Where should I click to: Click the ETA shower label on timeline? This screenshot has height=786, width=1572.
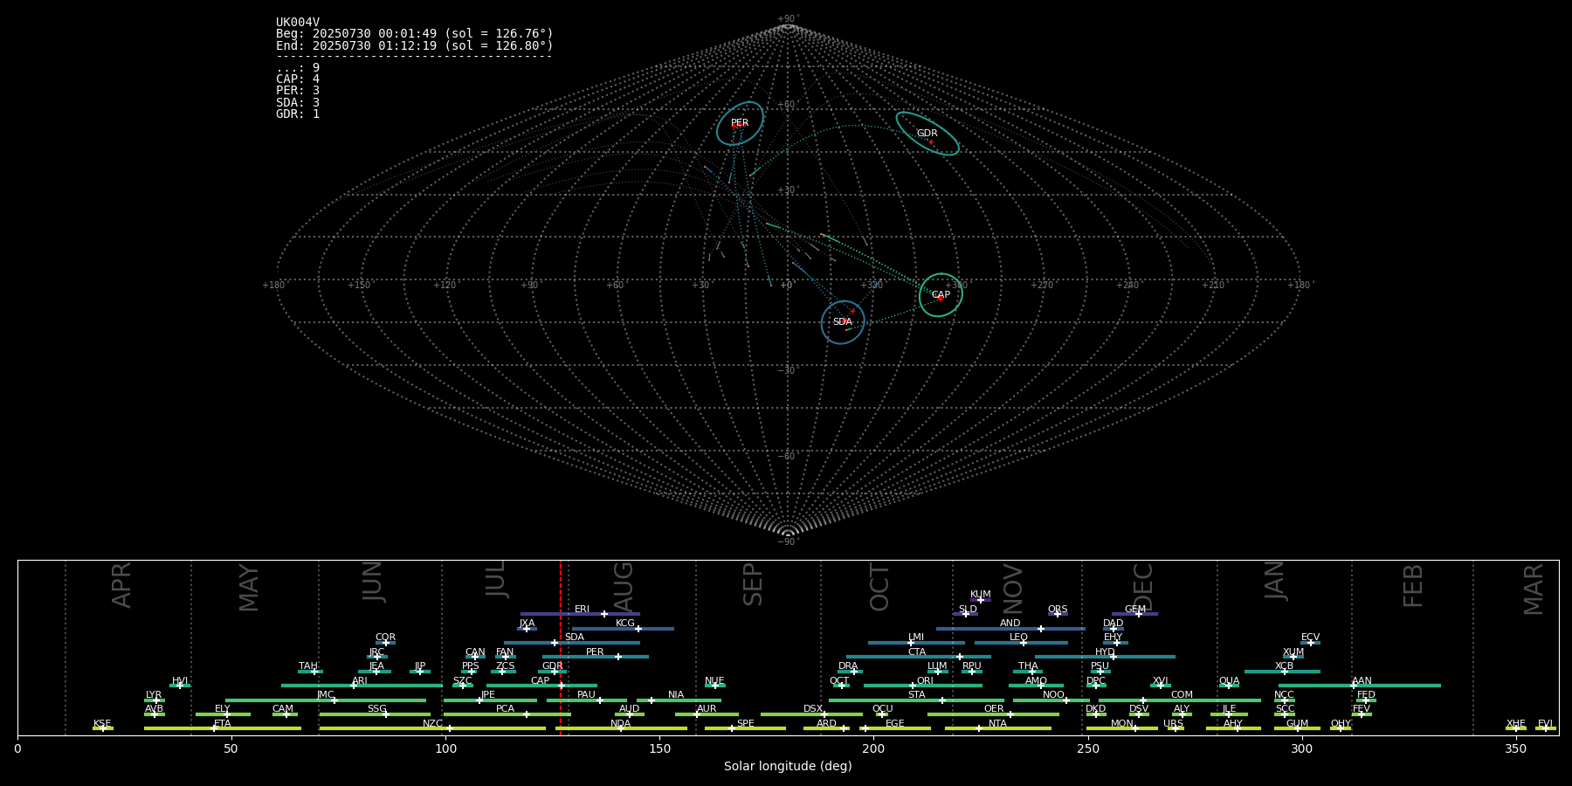click(x=223, y=724)
